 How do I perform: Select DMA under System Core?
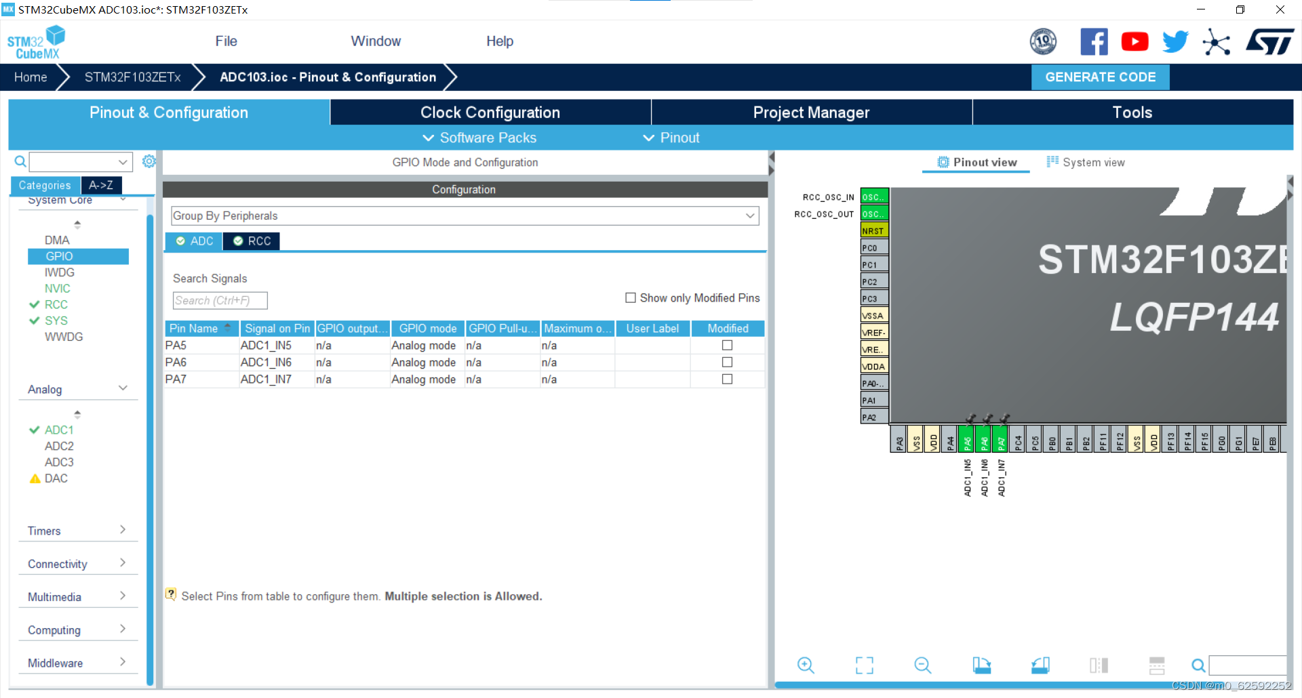click(x=57, y=240)
